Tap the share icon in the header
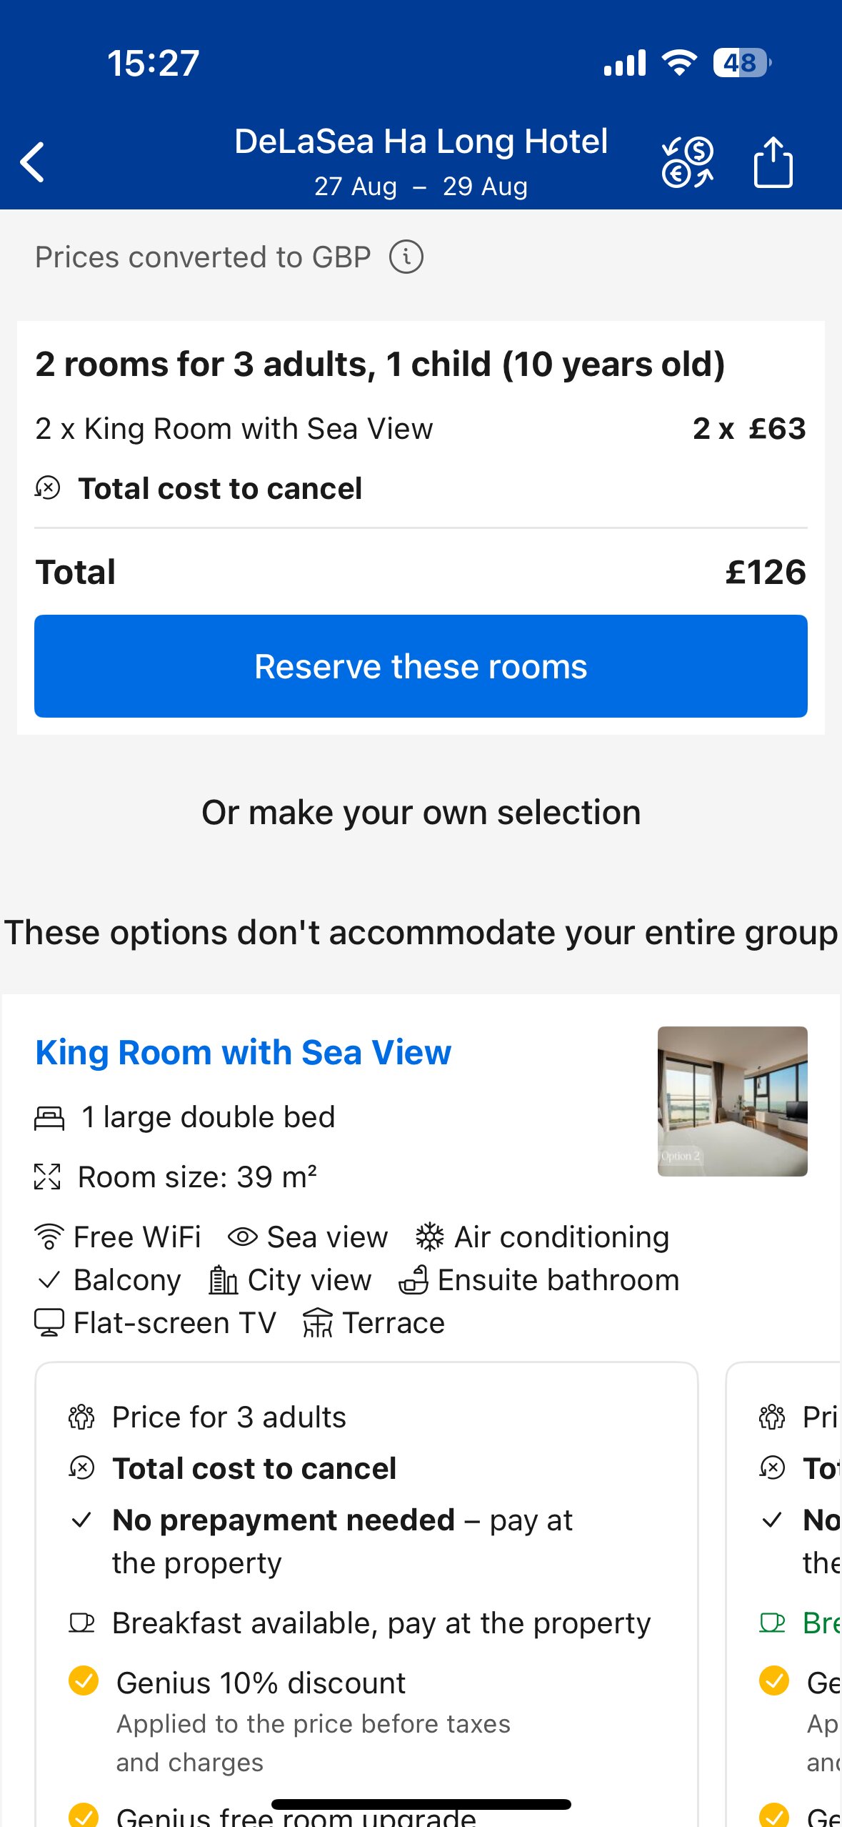The width and height of the screenshot is (842, 1827). (773, 162)
